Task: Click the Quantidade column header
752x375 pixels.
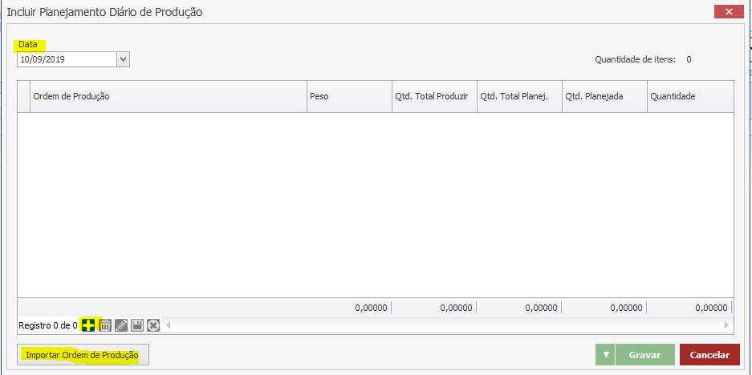Action: tap(689, 96)
